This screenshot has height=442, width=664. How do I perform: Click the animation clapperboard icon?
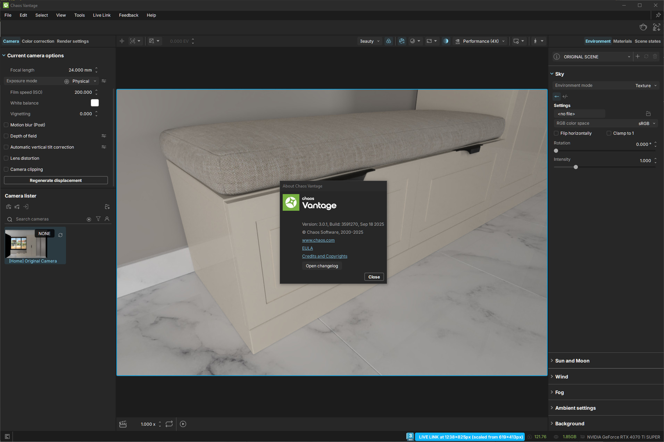123,424
